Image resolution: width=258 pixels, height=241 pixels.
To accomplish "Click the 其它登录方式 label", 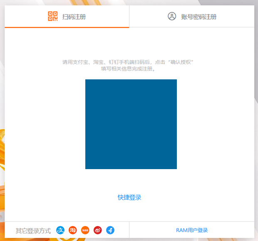I will coord(33,231).
